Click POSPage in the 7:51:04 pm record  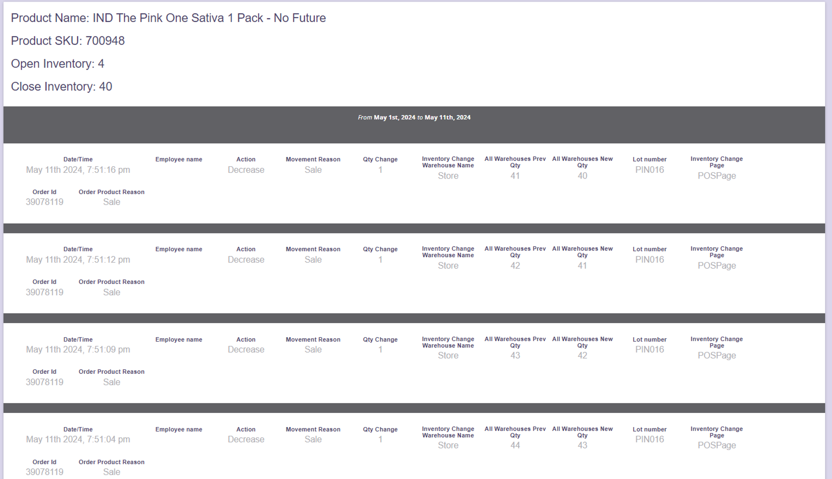coord(716,445)
